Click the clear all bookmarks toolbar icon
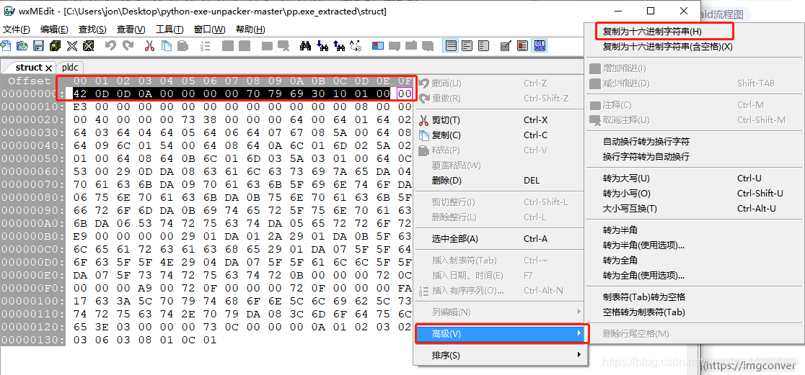Image resolution: width=805 pixels, height=375 pixels. click(x=427, y=45)
